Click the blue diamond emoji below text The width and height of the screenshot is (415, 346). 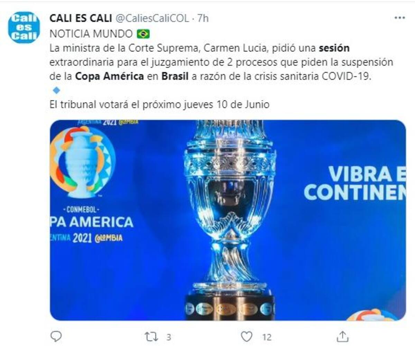[56, 91]
